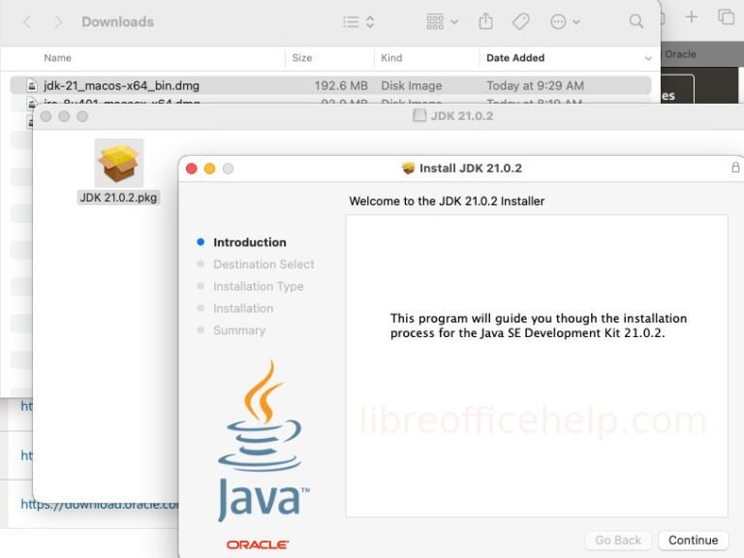
Task: Select jdk-21_macos-x64_bin.dmg file row
Action: pyautogui.click(x=330, y=85)
